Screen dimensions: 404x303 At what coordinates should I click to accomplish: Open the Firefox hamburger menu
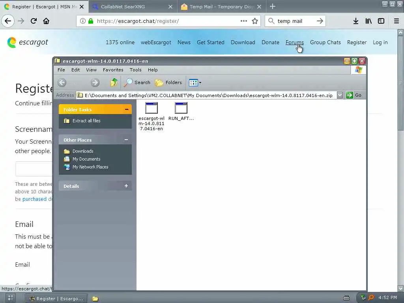coord(397,21)
